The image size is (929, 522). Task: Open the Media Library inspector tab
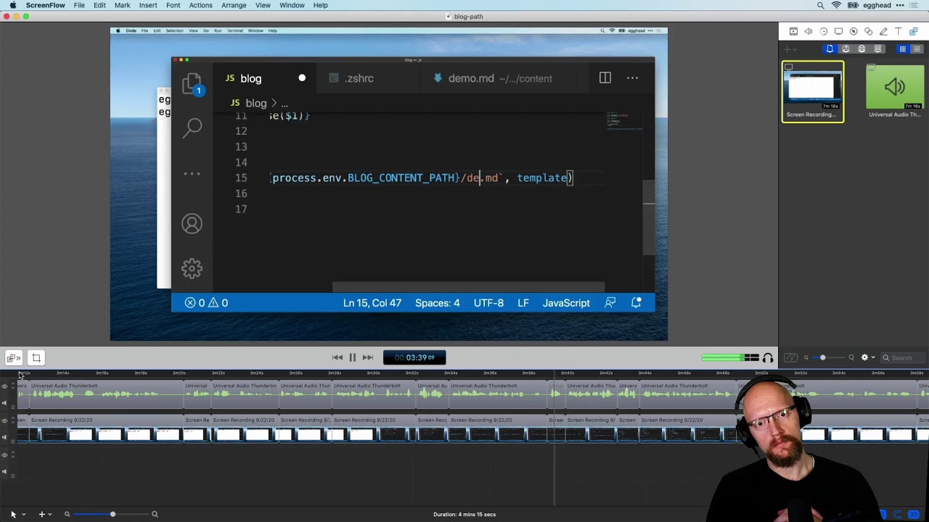coord(914,31)
